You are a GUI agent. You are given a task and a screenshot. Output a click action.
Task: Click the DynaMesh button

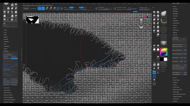(134, 9)
